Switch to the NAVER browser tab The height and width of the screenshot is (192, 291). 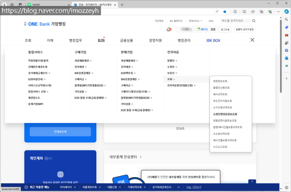pos(49,5)
